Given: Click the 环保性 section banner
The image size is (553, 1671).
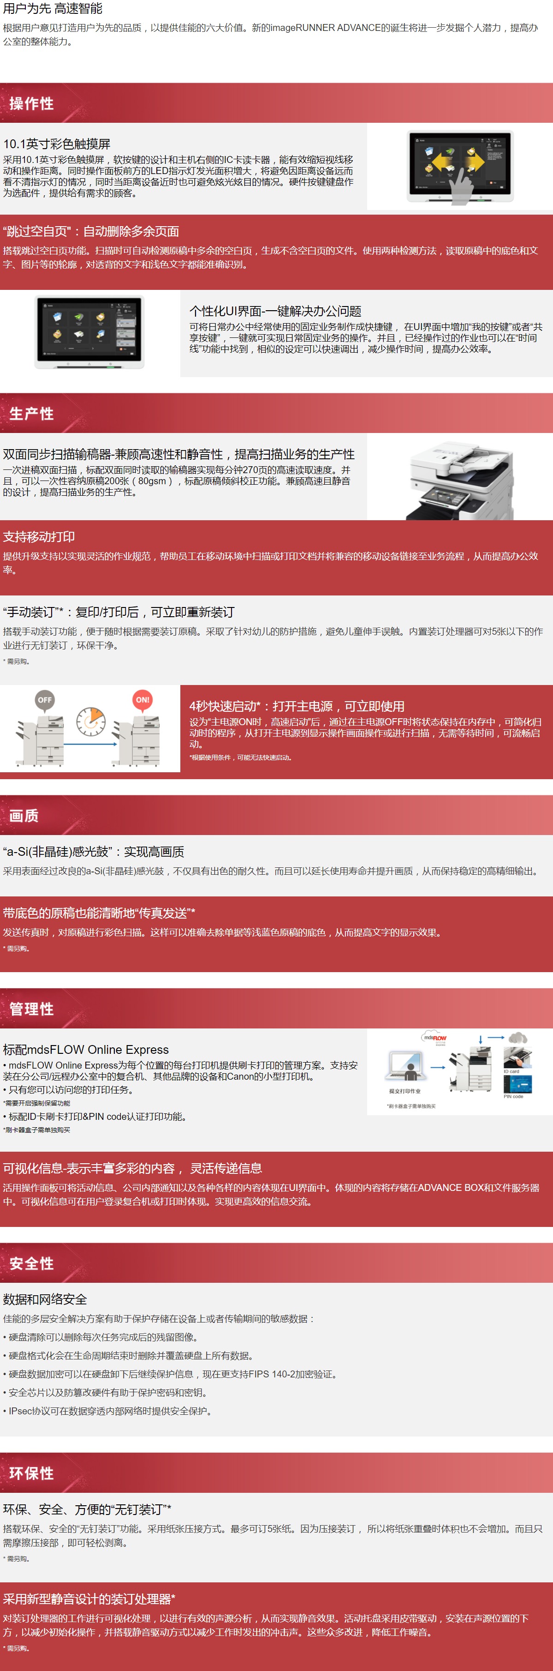Looking at the screenshot, I should tap(276, 1473).
